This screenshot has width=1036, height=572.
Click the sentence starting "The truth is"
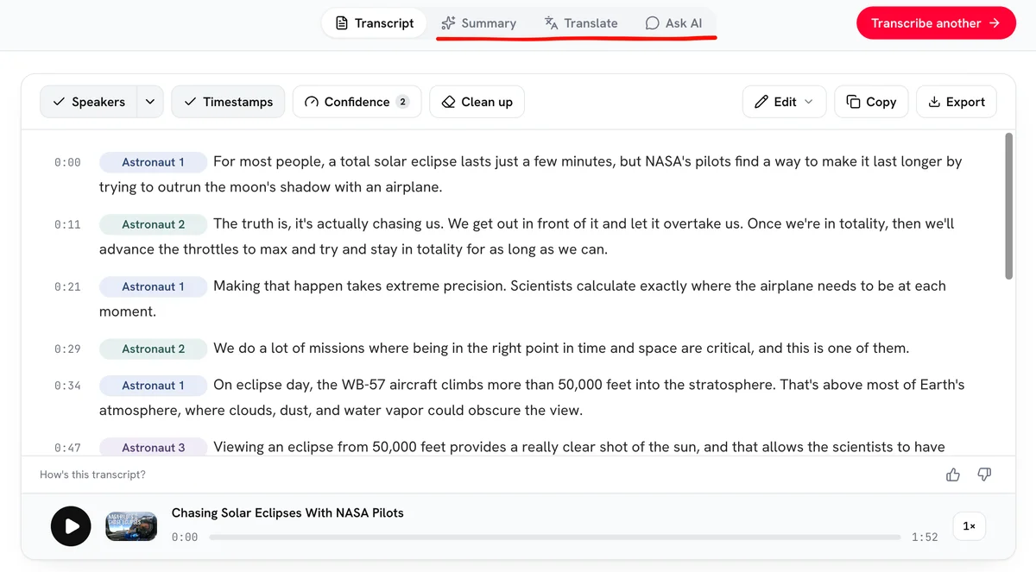527,236
